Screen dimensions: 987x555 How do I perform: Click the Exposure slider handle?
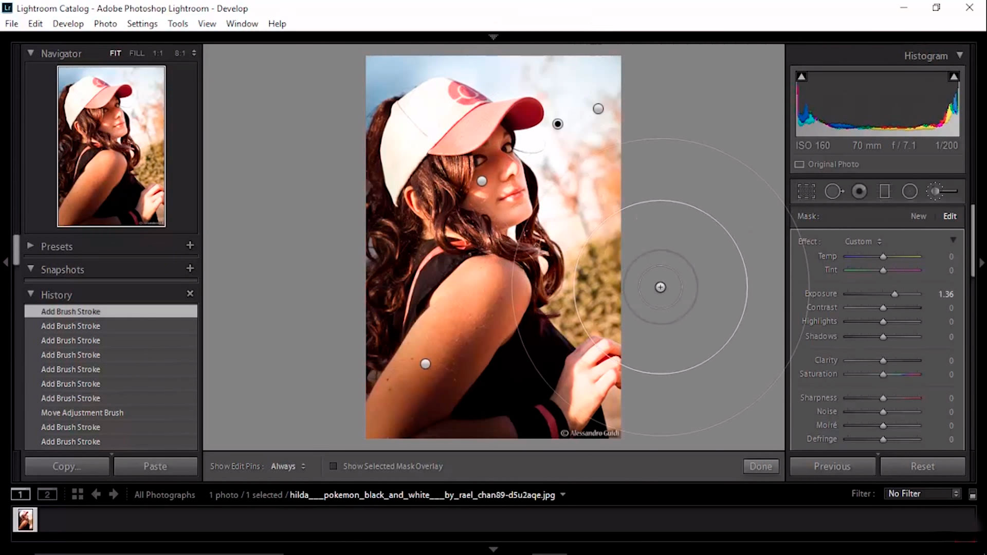(894, 294)
